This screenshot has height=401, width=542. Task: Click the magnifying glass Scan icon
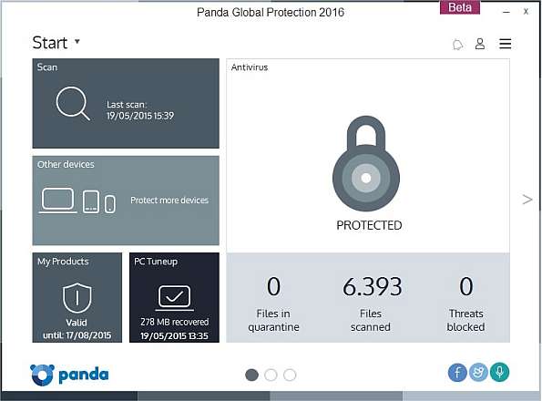(73, 104)
